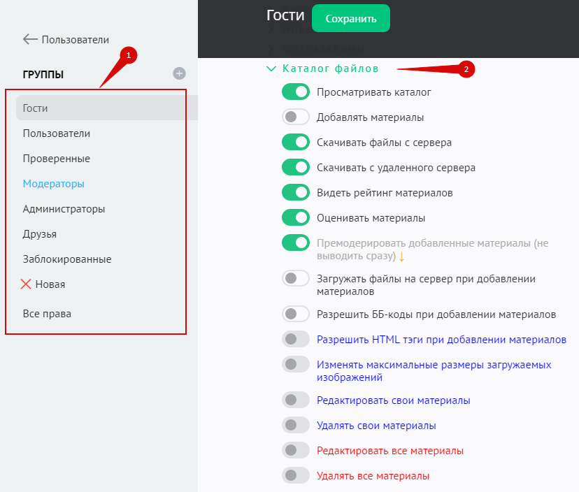The width and height of the screenshot is (579, 492).
Task: Click the yellow down arrow after the premoderation label
Action: click(x=402, y=256)
